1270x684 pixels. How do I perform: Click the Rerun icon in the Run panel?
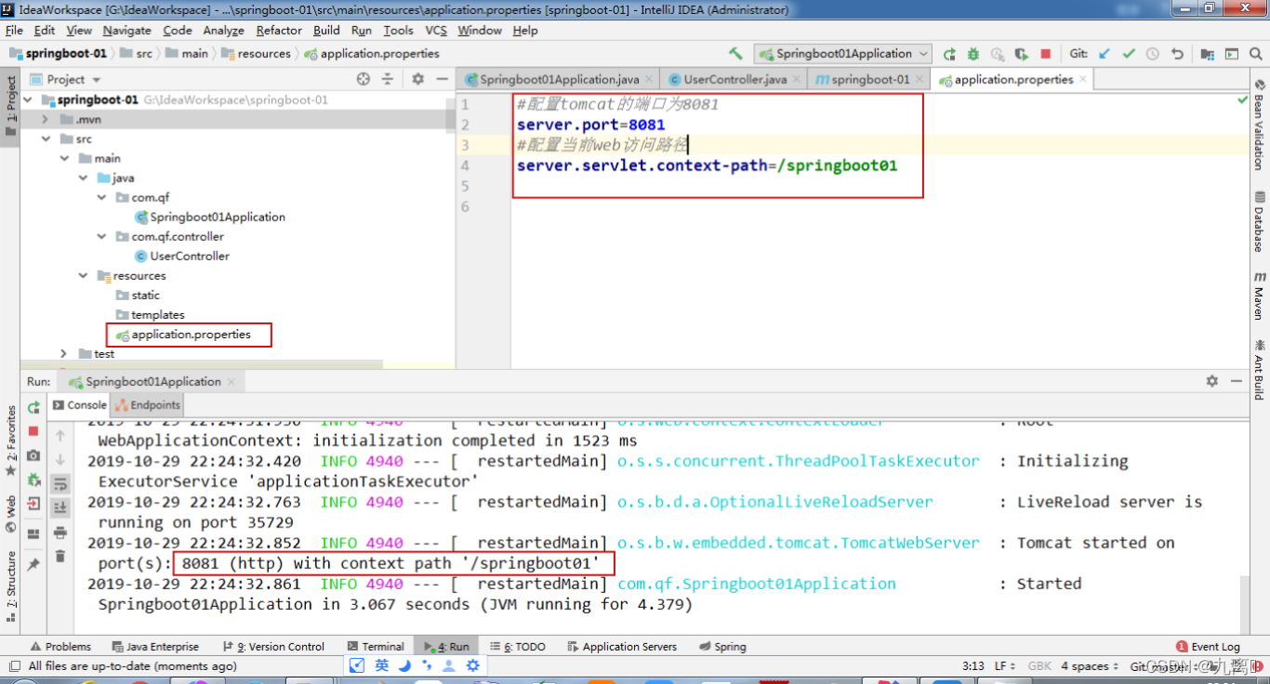(x=33, y=407)
